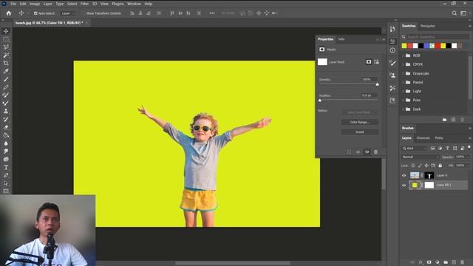Switch to the Info tab in Properties
This screenshot has width=473, height=266.
[341, 39]
